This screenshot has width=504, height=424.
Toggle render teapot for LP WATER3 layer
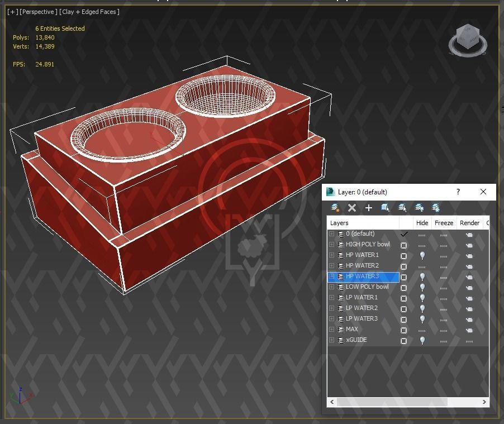[x=469, y=320]
